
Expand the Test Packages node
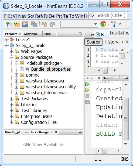tap(11, 99)
